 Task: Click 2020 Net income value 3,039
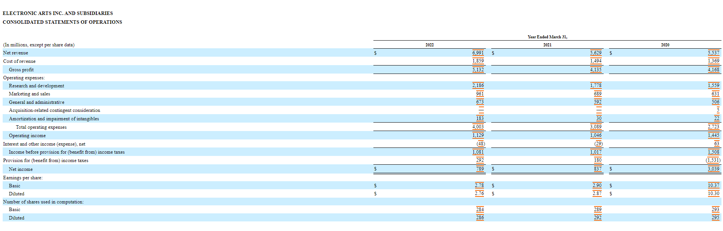(713, 169)
